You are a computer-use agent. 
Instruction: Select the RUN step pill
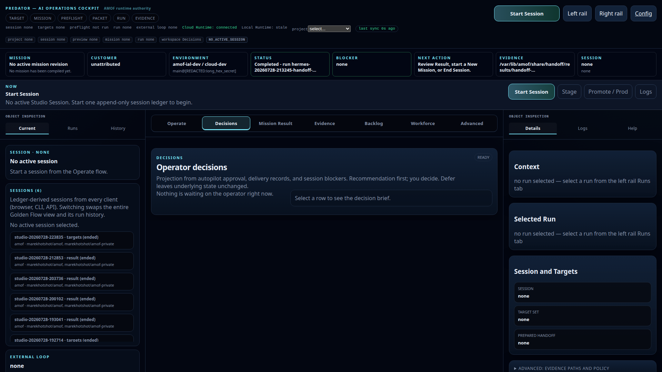(x=121, y=18)
